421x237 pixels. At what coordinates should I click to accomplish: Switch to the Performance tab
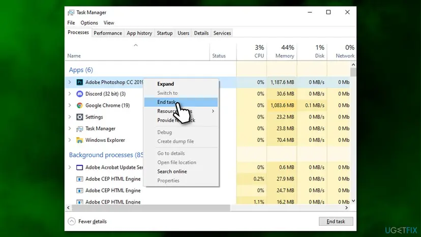click(108, 33)
